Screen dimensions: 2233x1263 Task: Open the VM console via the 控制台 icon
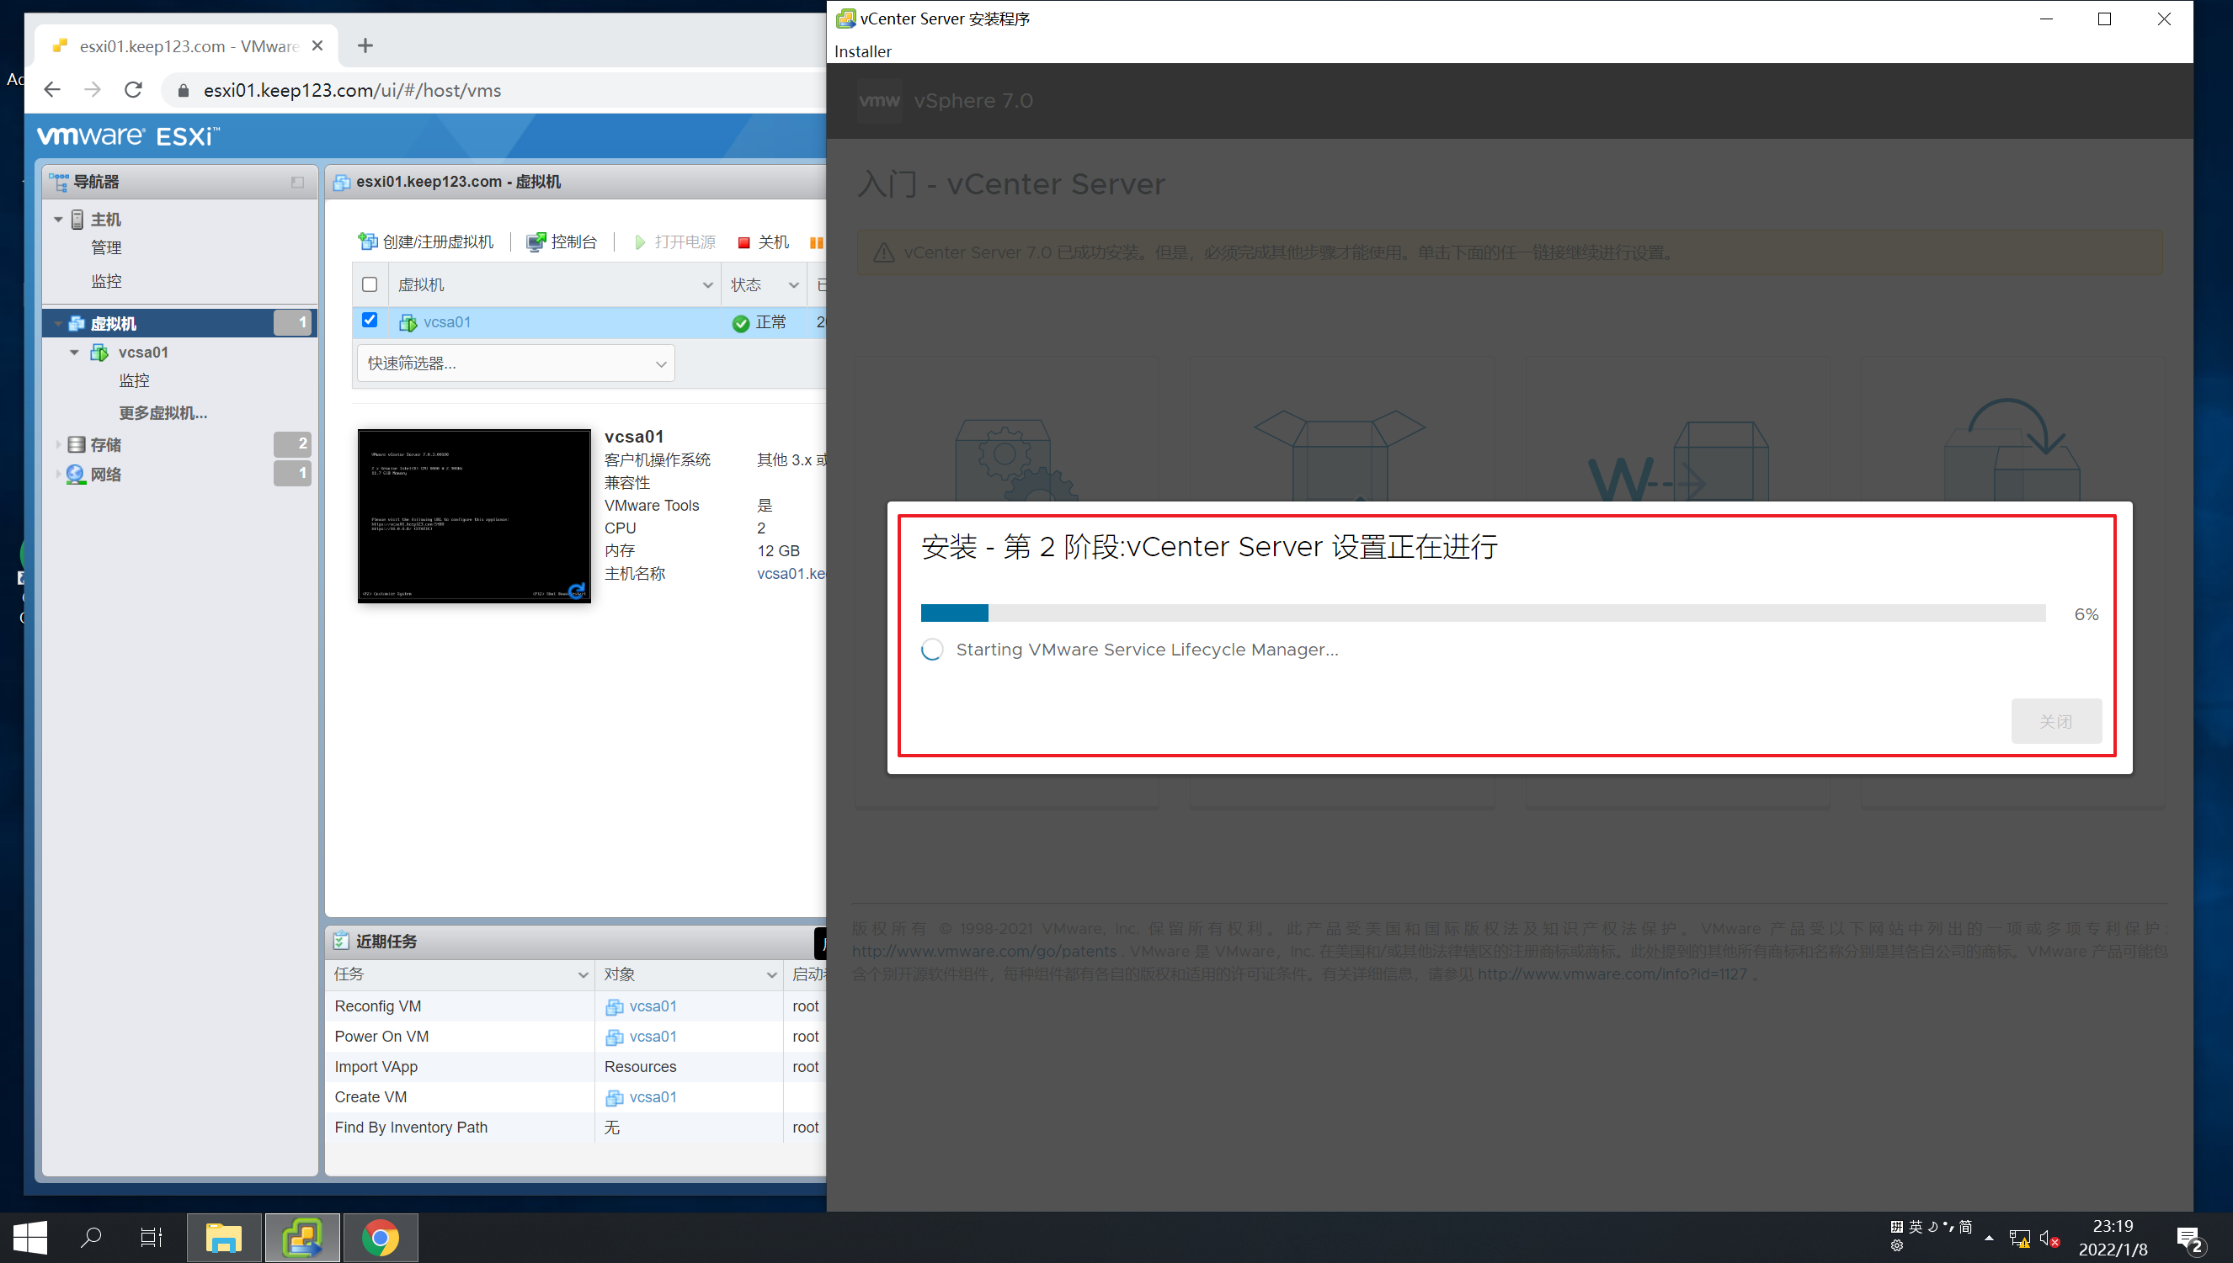[536, 241]
